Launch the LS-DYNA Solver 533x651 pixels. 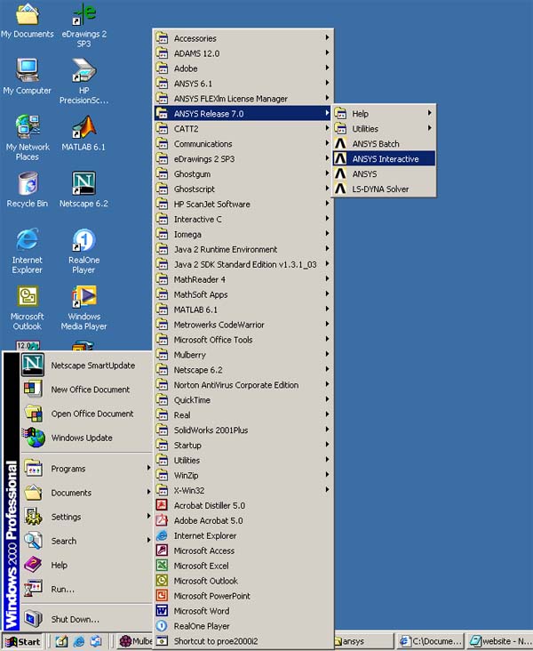click(384, 189)
